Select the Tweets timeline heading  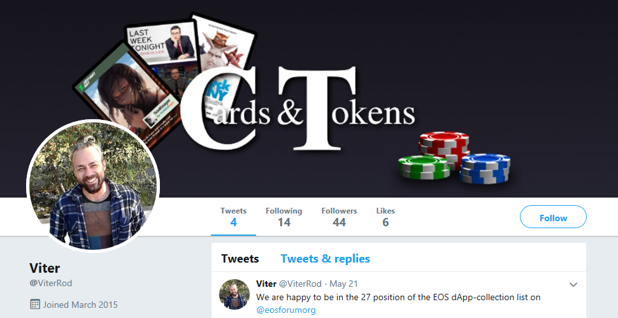point(240,259)
